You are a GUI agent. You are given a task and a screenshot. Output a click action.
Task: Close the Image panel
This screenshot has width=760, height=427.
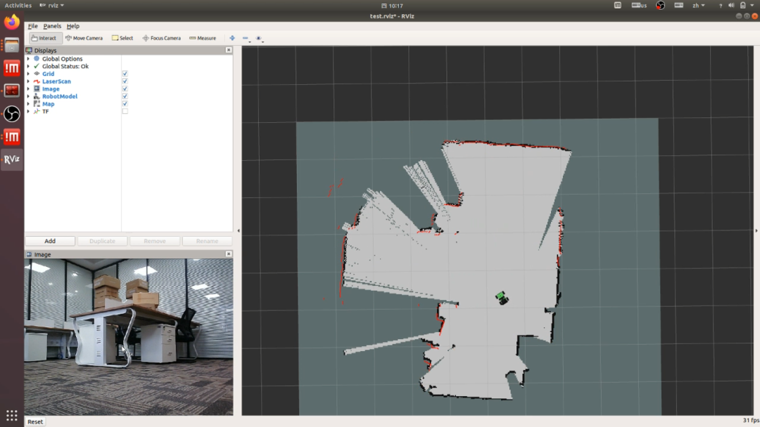tap(229, 254)
